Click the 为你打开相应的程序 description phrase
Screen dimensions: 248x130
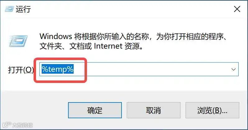click(190, 37)
